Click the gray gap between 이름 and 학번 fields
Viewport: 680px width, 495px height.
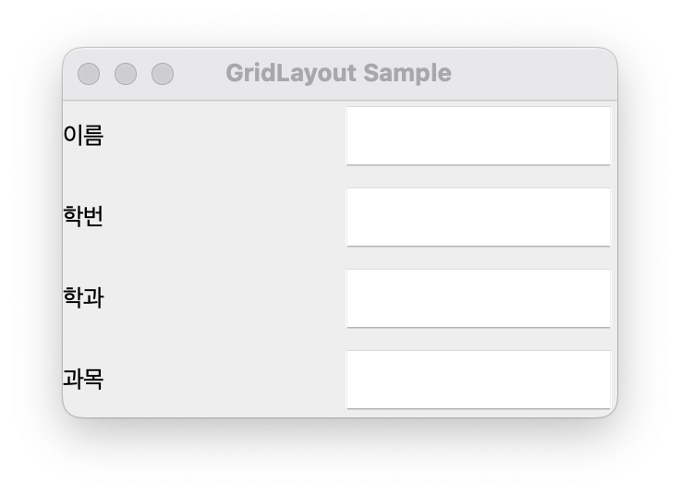click(x=479, y=176)
